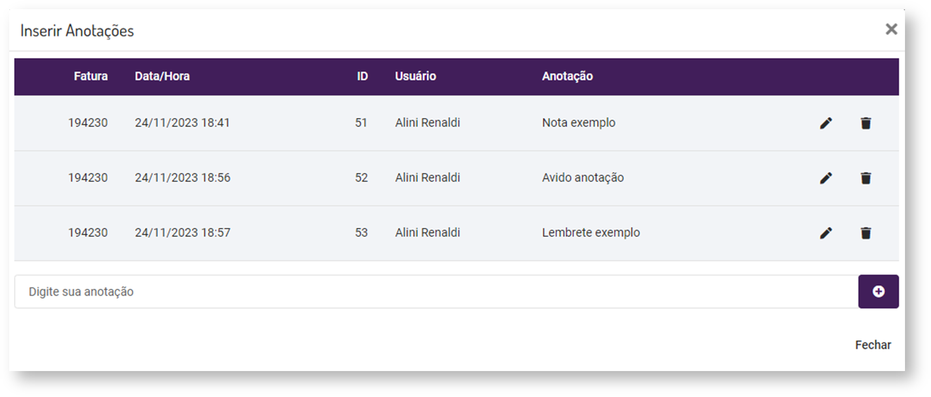Delete the 'Avido anotação' entry
Image resolution: width=931 pixels, height=397 pixels.
pos(866,178)
